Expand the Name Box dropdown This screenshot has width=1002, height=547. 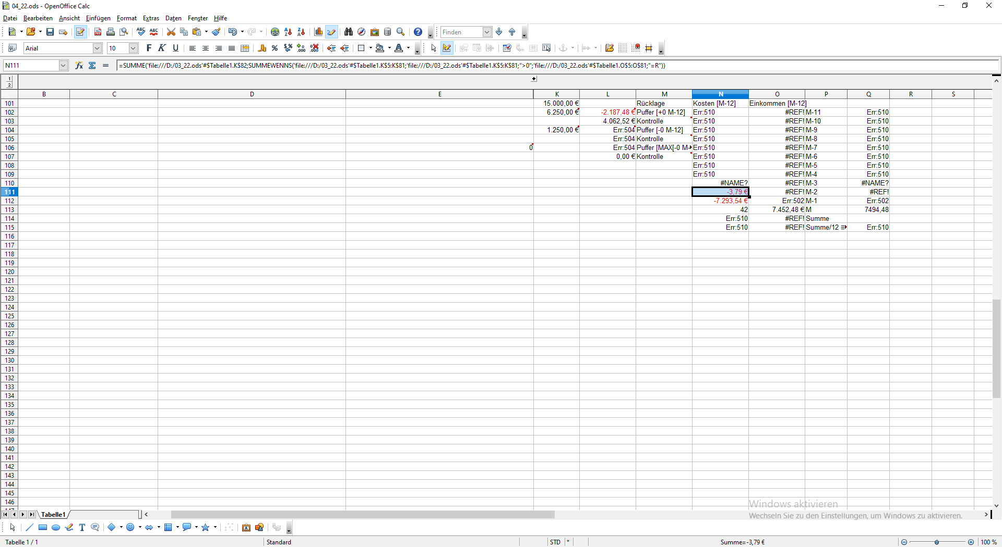click(63, 66)
